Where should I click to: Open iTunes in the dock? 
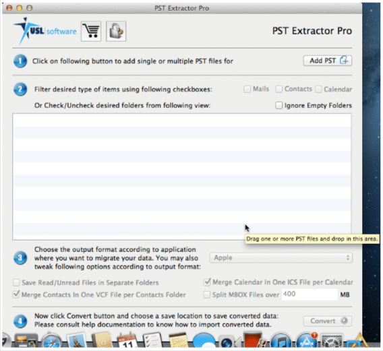pyautogui.click(x=281, y=341)
